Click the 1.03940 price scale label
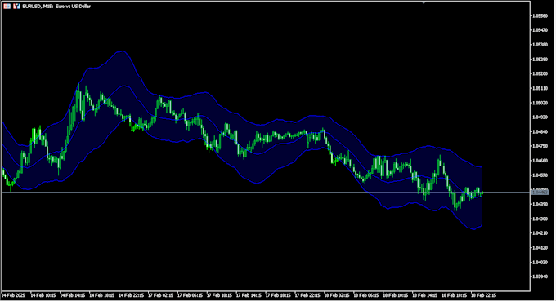The height and width of the screenshot is (301, 556). coord(540,277)
